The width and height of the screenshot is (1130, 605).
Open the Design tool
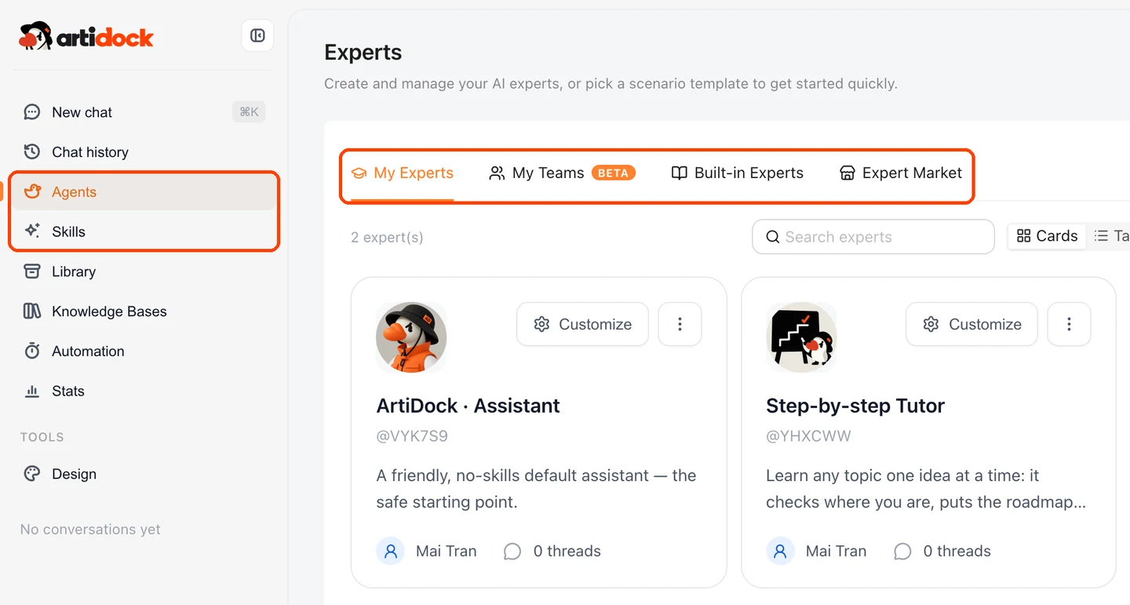tap(143, 474)
